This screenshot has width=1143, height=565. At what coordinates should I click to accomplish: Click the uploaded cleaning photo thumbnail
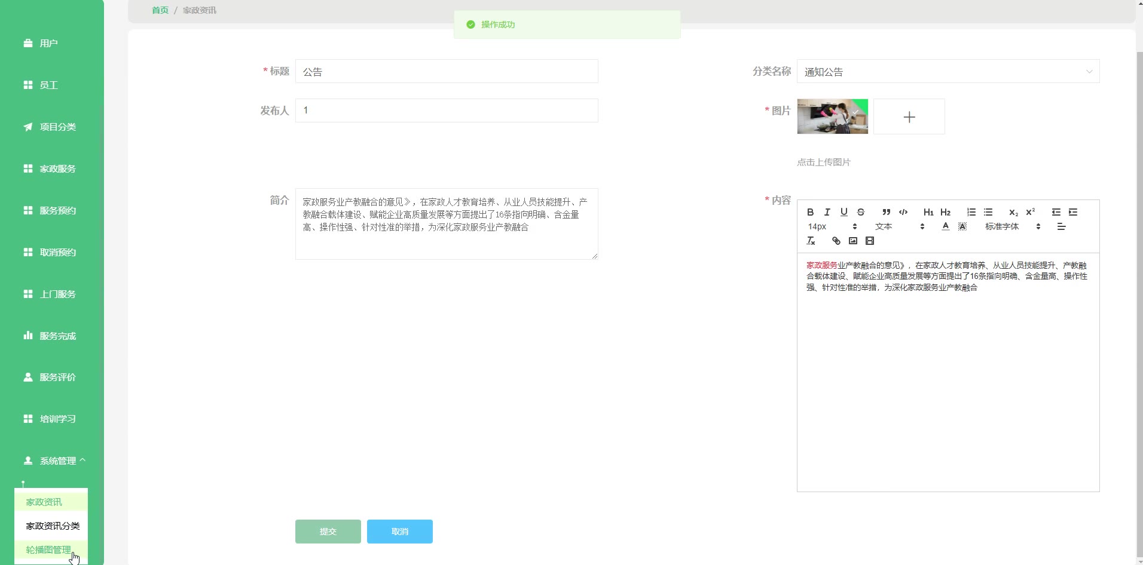[833, 116]
